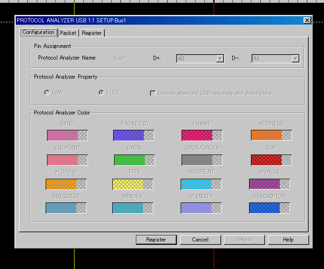Click the Register button at bottom
This screenshot has height=269, width=324.
click(156, 240)
